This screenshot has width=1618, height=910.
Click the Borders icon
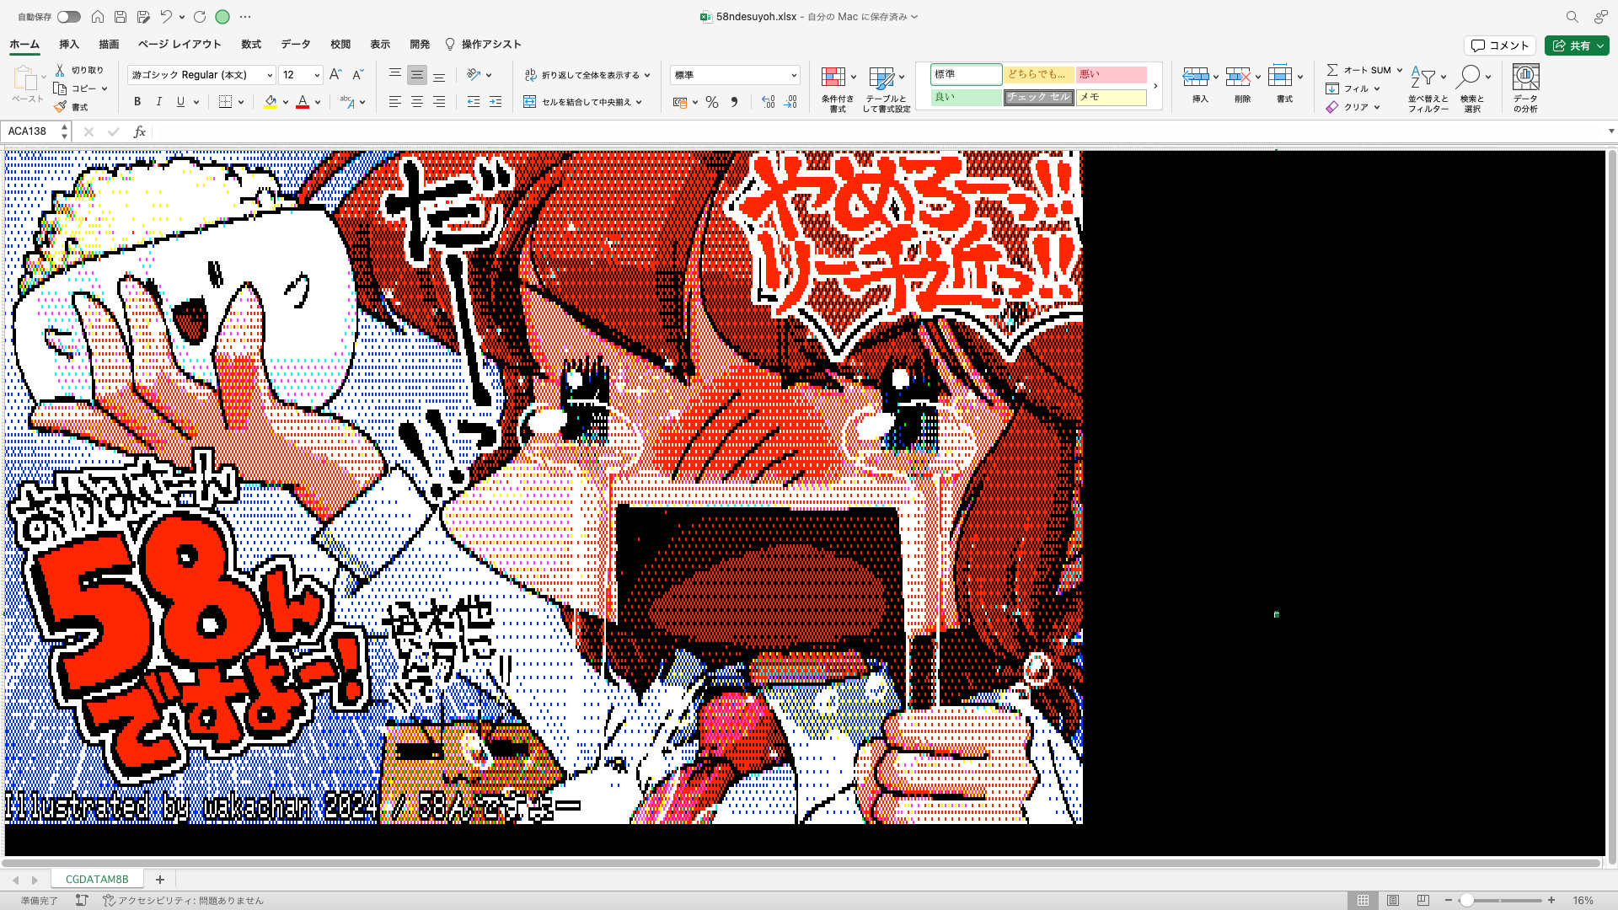[225, 102]
